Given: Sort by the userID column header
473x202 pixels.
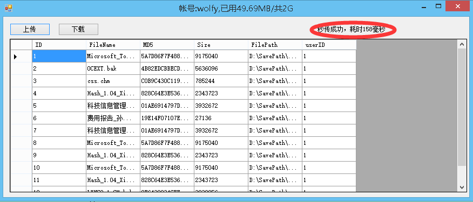Looking at the screenshot, I should coord(329,45).
